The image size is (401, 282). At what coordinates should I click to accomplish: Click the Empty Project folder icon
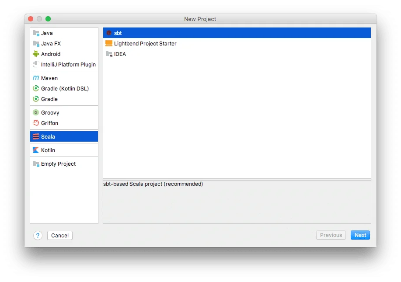(36, 164)
